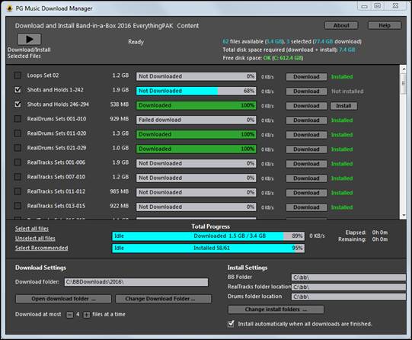
Task: Click Change install folders button
Action: tap(276, 310)
